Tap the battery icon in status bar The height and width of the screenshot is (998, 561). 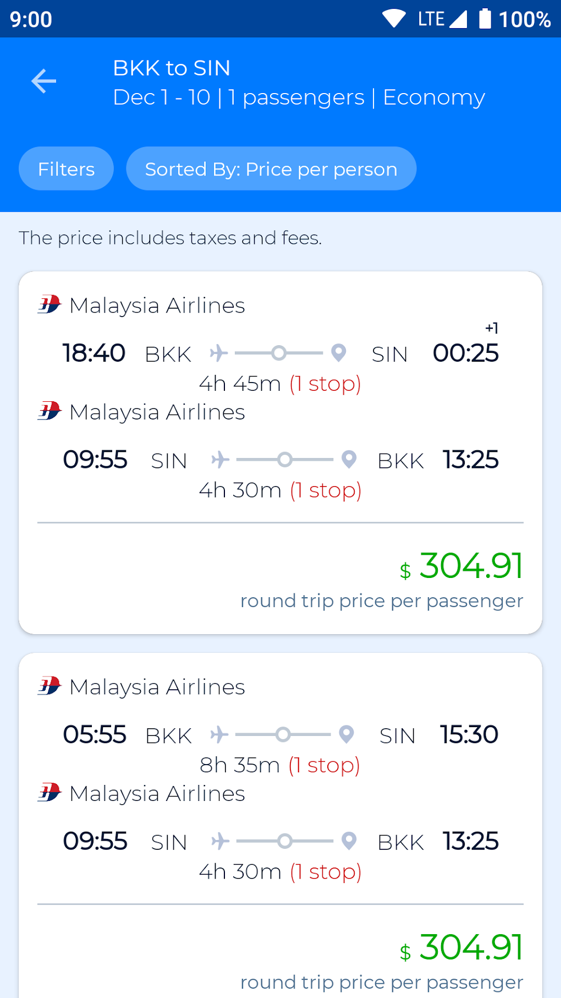(485, 19)
